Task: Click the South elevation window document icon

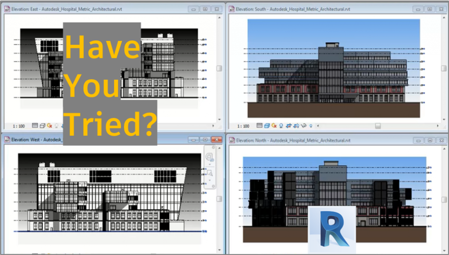Action: coord(232,9)
